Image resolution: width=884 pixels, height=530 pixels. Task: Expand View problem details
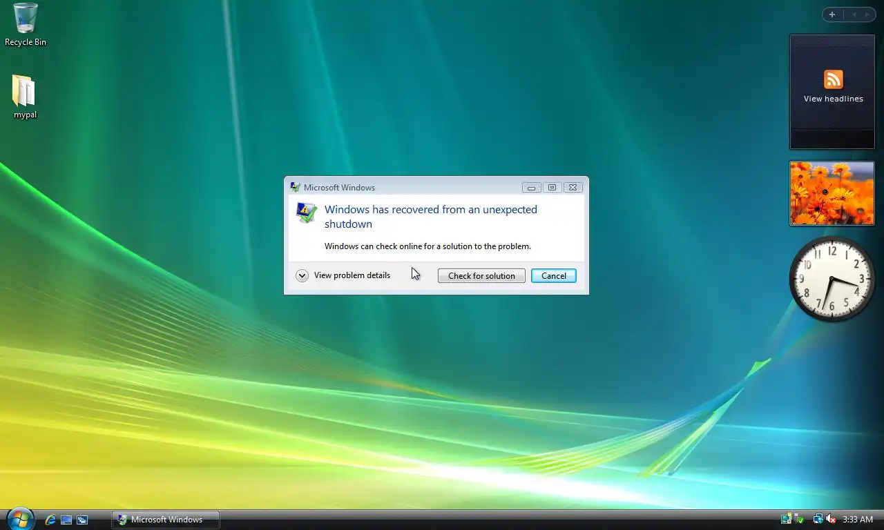coord(343,275)
